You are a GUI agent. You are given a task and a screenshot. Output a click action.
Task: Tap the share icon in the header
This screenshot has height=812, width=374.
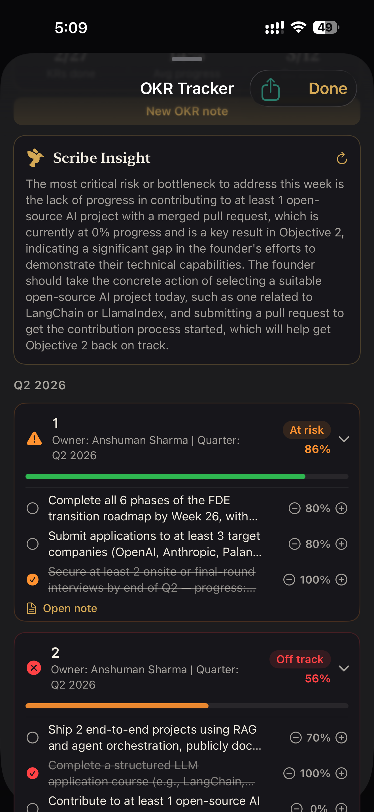click(270, 89)
